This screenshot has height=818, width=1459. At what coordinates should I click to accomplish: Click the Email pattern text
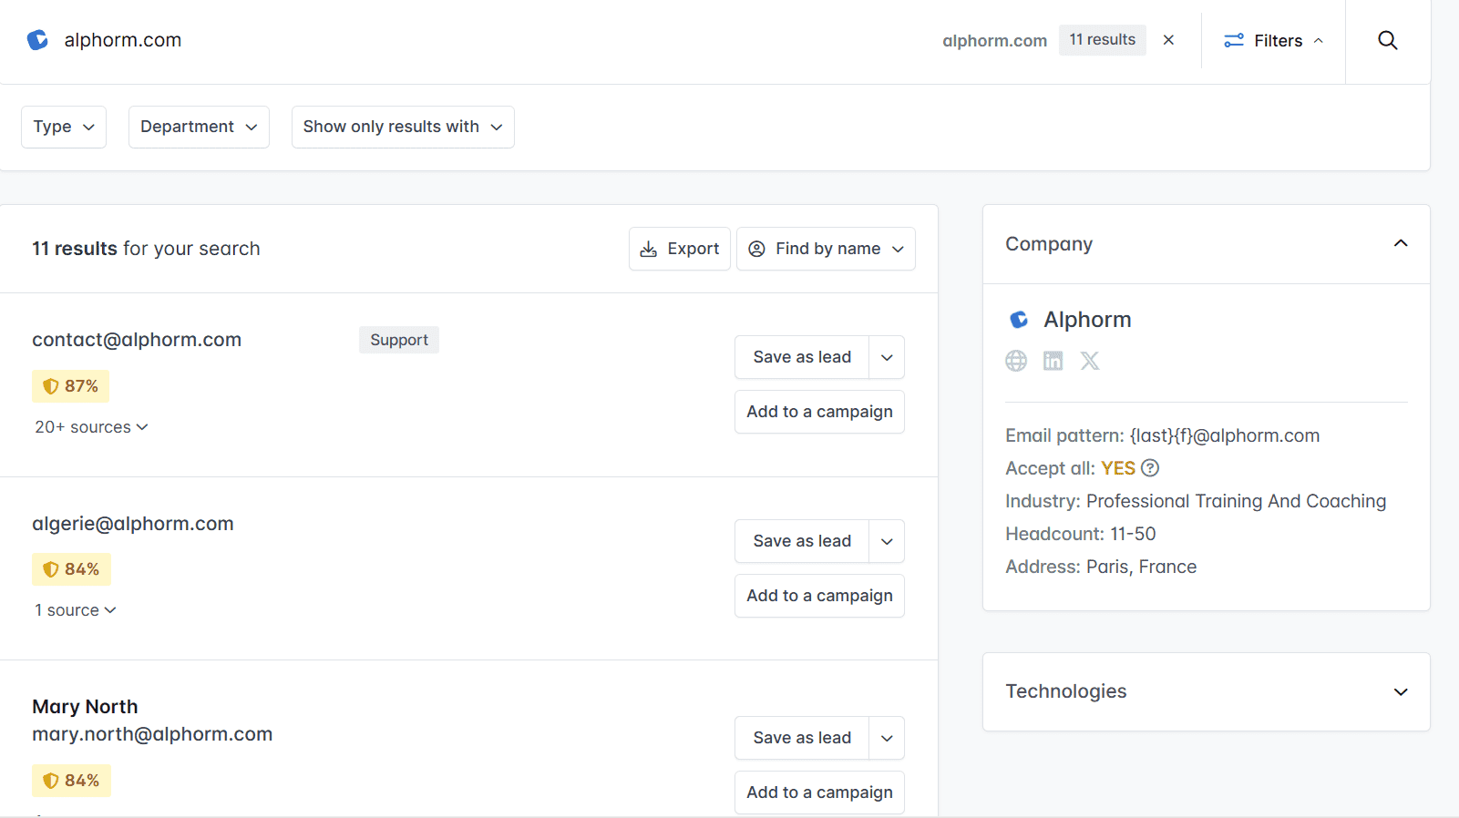point(1162,435)
